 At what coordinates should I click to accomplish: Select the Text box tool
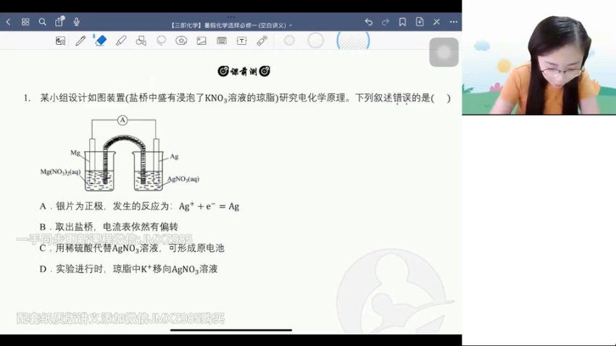[241, 41]
